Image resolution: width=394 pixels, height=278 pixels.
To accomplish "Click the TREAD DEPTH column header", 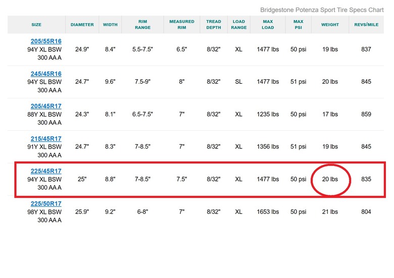I will [x=214, y=25].
